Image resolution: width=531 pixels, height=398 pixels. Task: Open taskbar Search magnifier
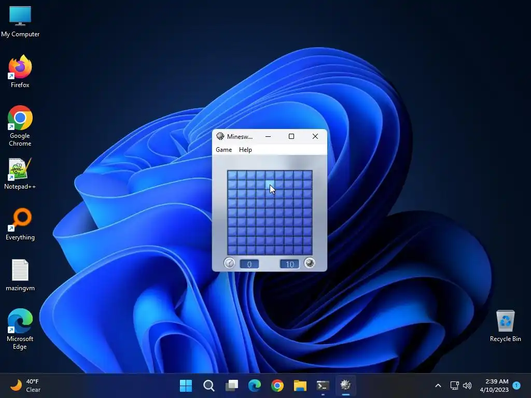(208, 386)
